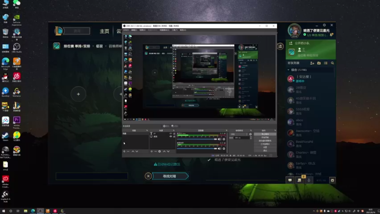The height and width of the screenshot is (214, 380).
Task: Click the lobby chat input field
Action: click(x=92, y=176)
